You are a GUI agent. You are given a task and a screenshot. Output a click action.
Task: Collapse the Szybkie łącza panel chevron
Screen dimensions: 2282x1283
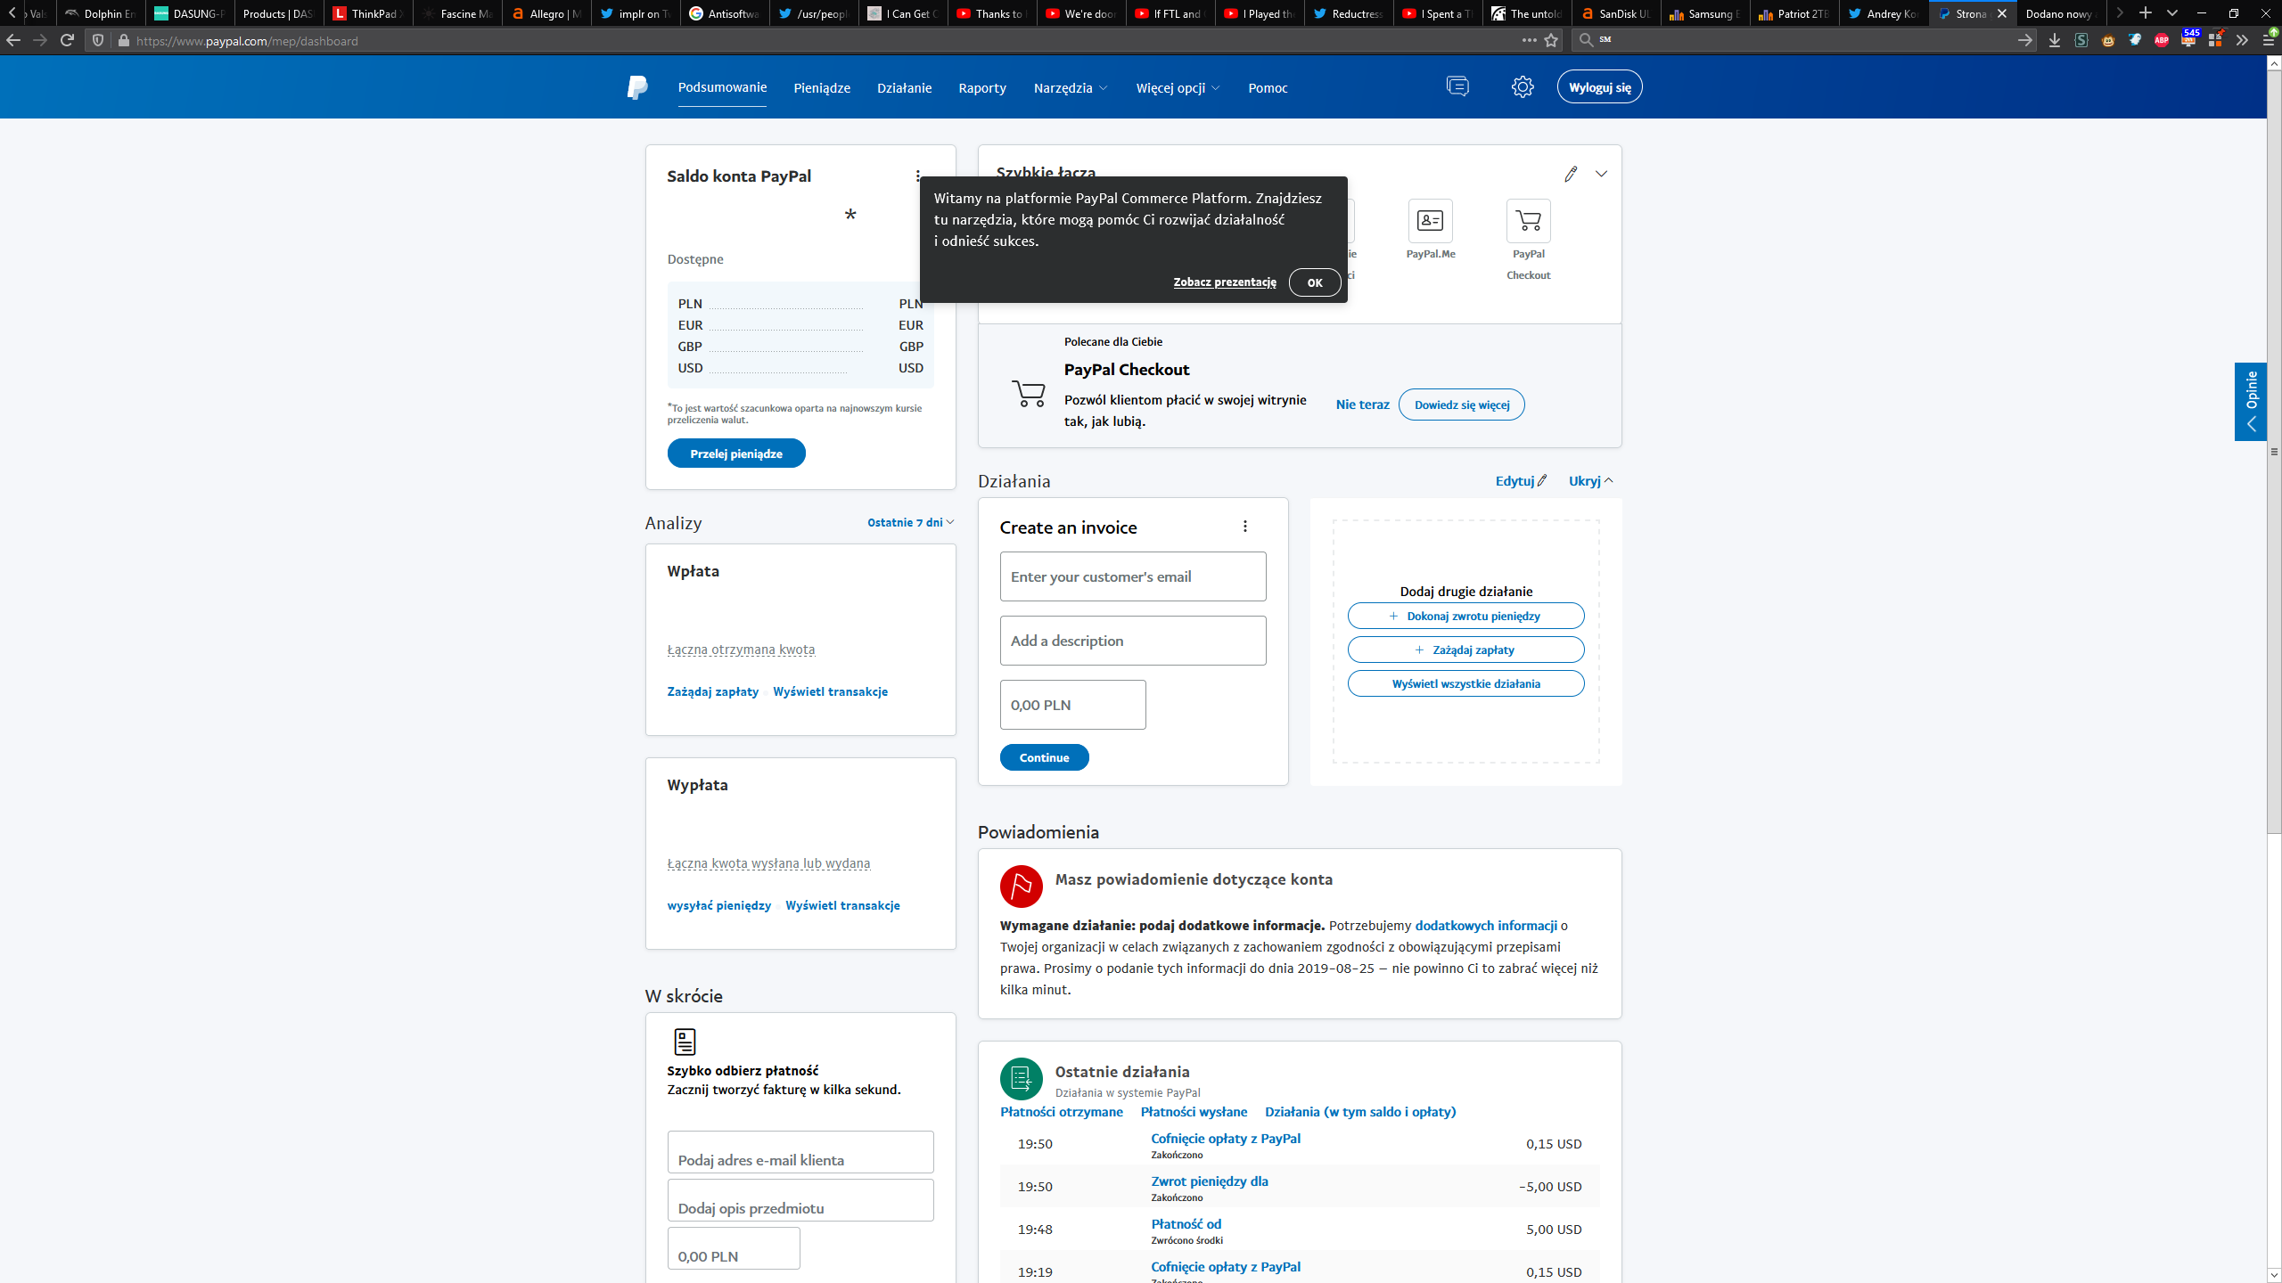(x=1601, y=174)
